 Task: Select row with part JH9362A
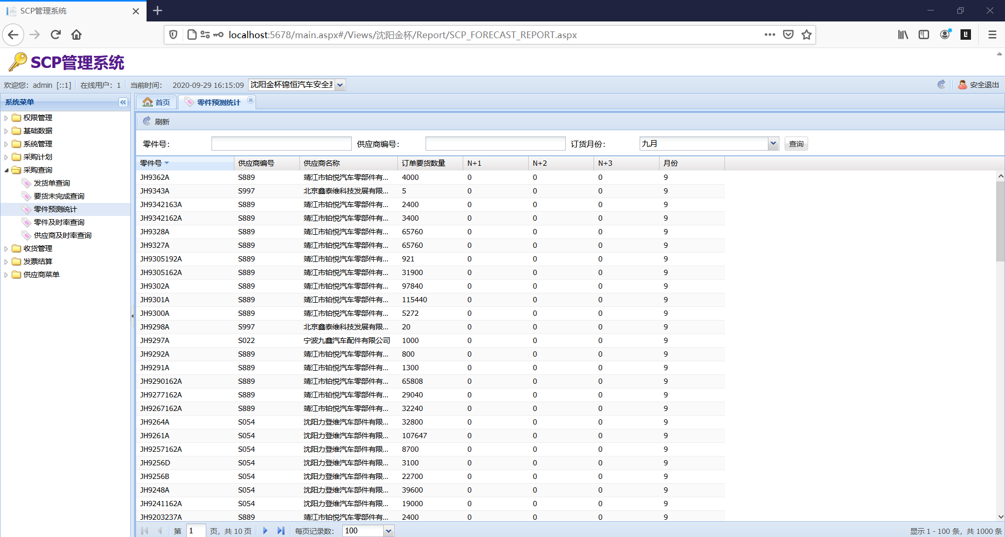430,177
